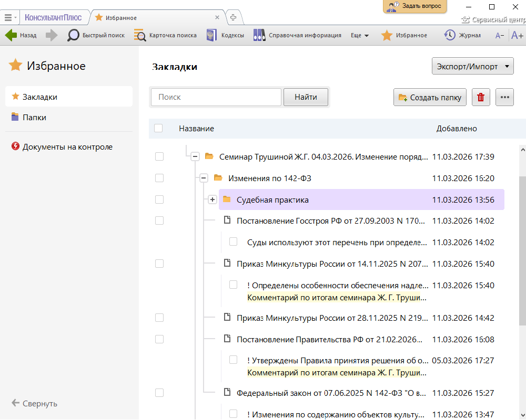The image size is (526, 420).
Task: Check the box for Судебная практика folder
Action: pos(159,199)
